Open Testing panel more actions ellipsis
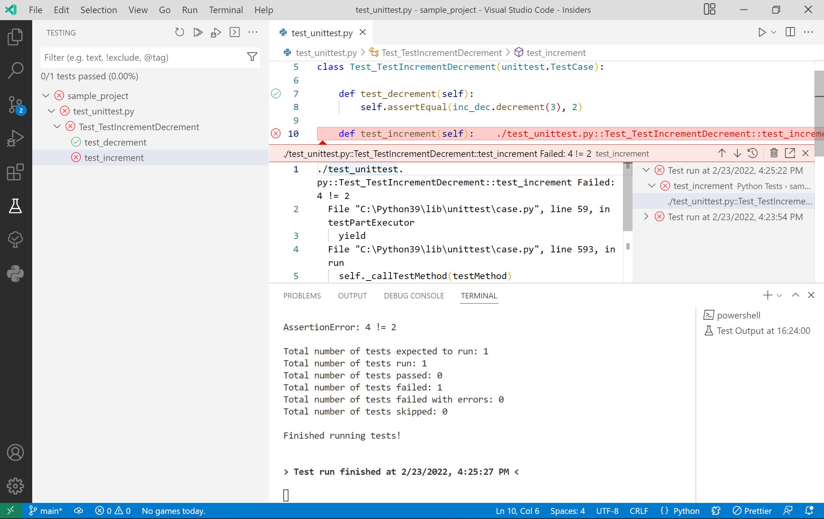This screenshot has width=824, height=519. (x=253, y=33)
